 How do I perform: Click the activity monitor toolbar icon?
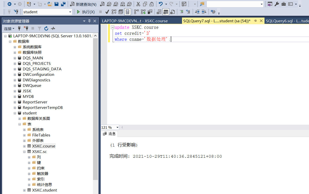point(184,4)
